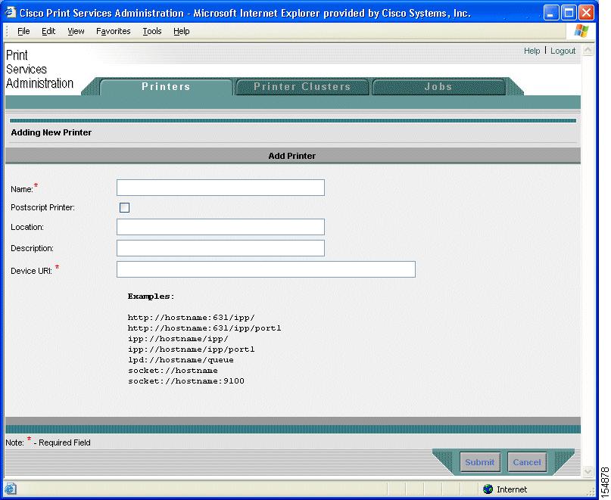Click the example ipp://hostname/ipp/port1

pyautogui.click(x=192, y=349)
